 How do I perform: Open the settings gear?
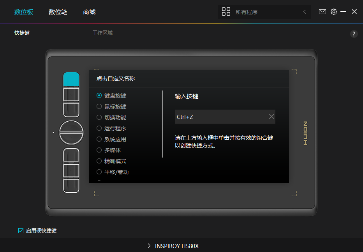tap(334, 12)
